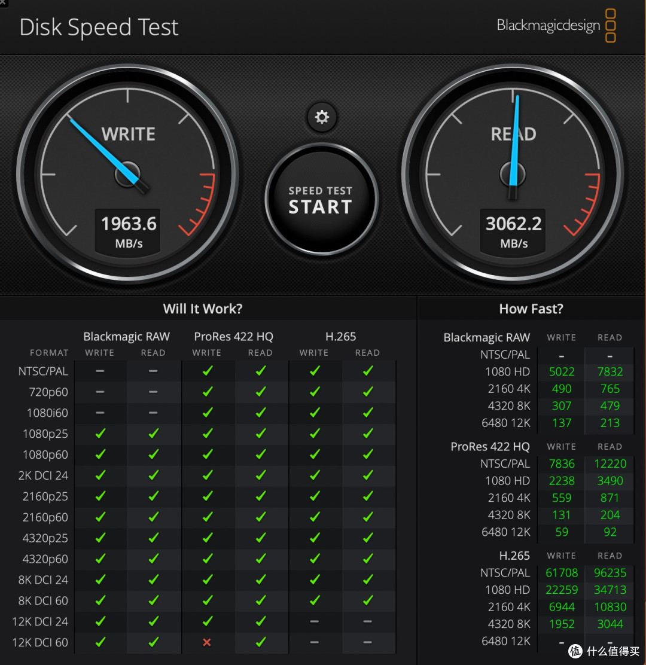Click the 2160p60 ProRes write checkmark
The image size is (646, 665).
coord(207,517)
